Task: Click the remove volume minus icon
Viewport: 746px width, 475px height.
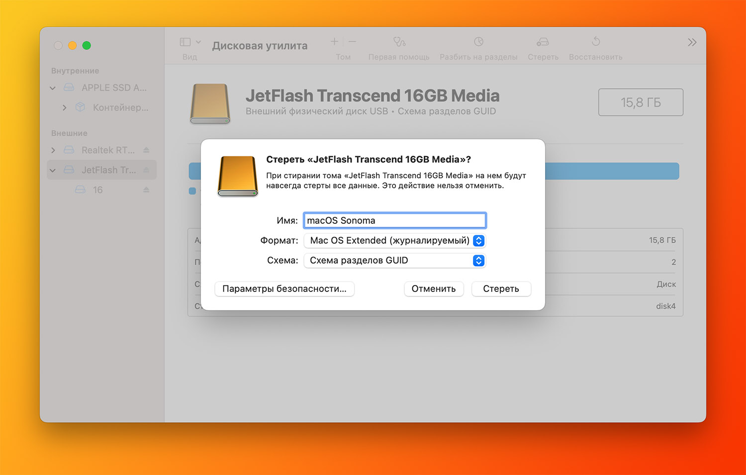Action: click(352, 42)
